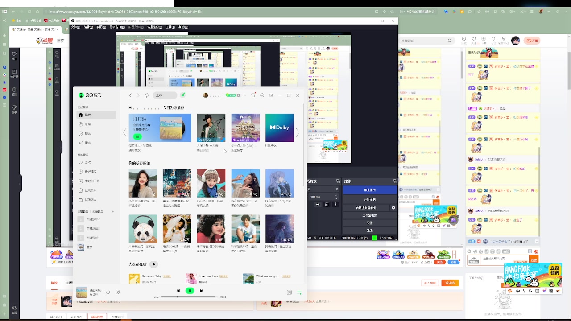Open the virtual camera gear icon in OBS
Viewport: 571px width, 321px height.
tap(393, 208)
